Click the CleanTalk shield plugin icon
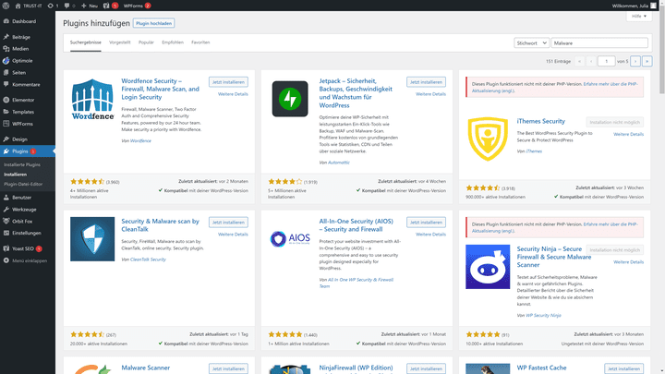Screen dimensions: 665x374 point(92,239)
